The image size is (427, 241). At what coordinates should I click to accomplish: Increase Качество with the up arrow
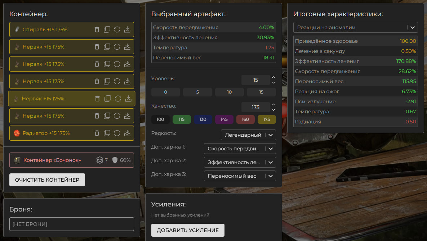tap(273, 105)
